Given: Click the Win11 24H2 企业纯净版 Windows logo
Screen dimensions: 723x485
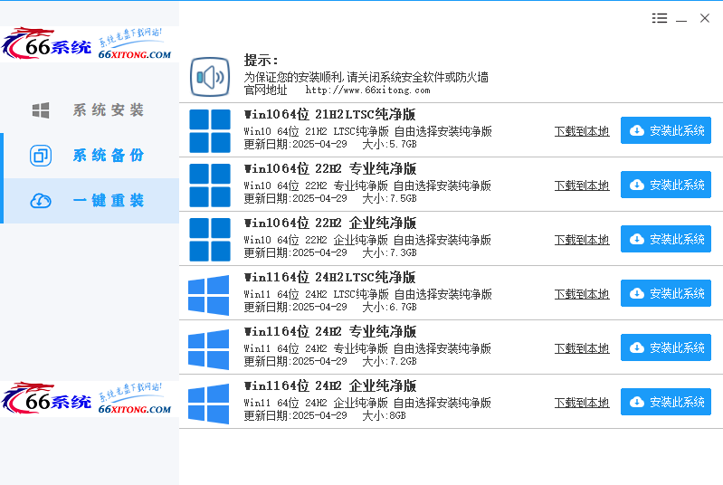Looking at the screenshot, I should coord(208,404).
